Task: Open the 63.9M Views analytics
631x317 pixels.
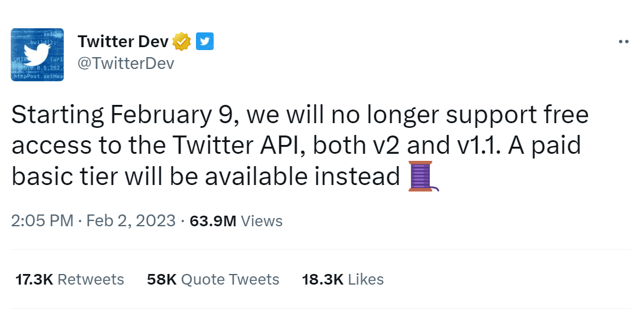Action: pos(236,221)
